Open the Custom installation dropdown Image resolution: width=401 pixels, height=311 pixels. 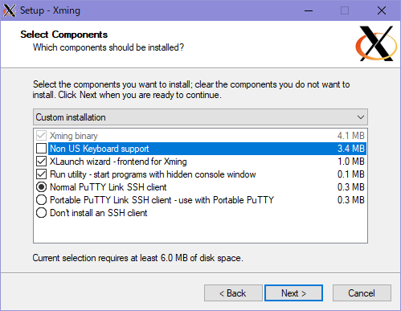tap(200, 117)
